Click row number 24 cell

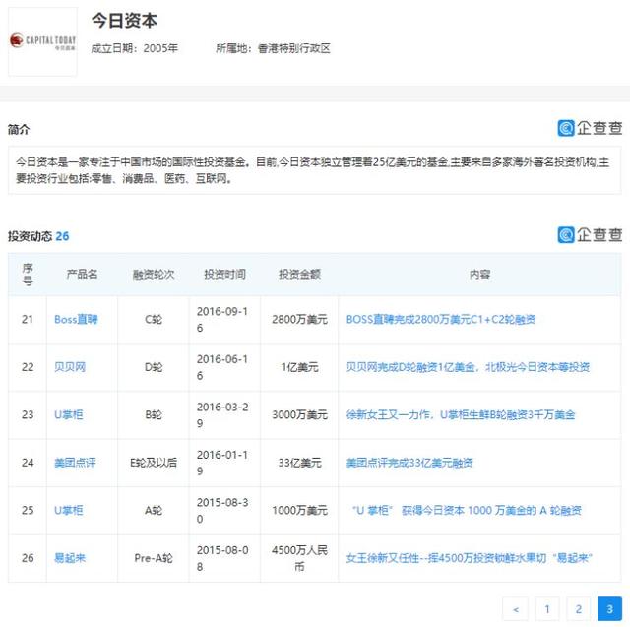tap(28, 463)
